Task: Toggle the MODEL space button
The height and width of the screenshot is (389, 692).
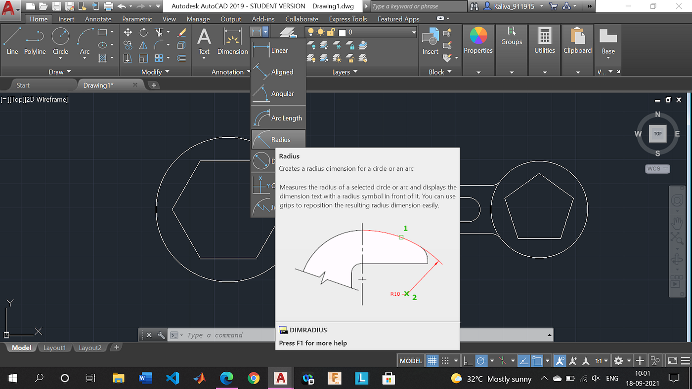Action: [411, 361]
